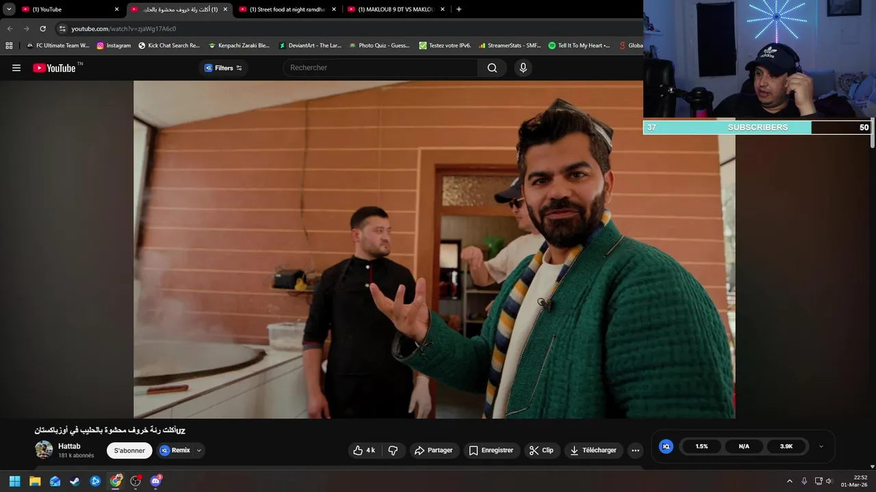The image size is (876, 492).
Task: Open the Photo Quiz bookmark
Action: [x=379, y=45]
